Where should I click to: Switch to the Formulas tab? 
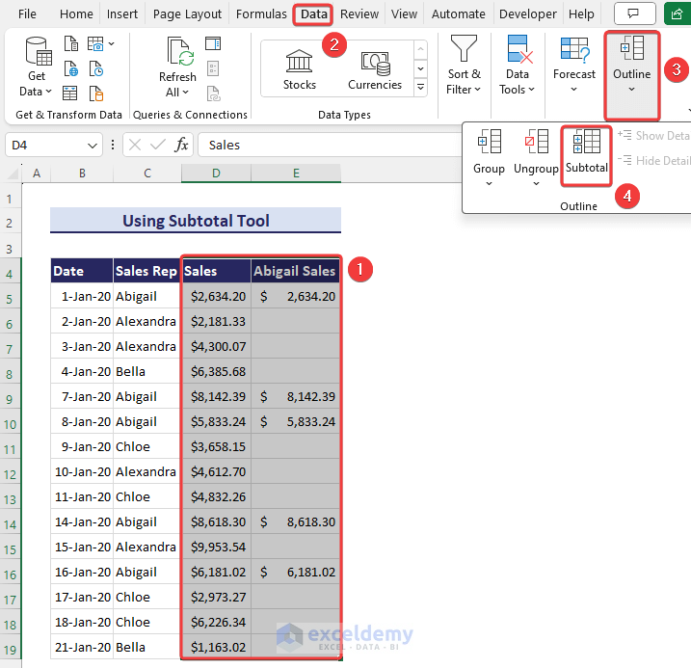click(261, 14)
